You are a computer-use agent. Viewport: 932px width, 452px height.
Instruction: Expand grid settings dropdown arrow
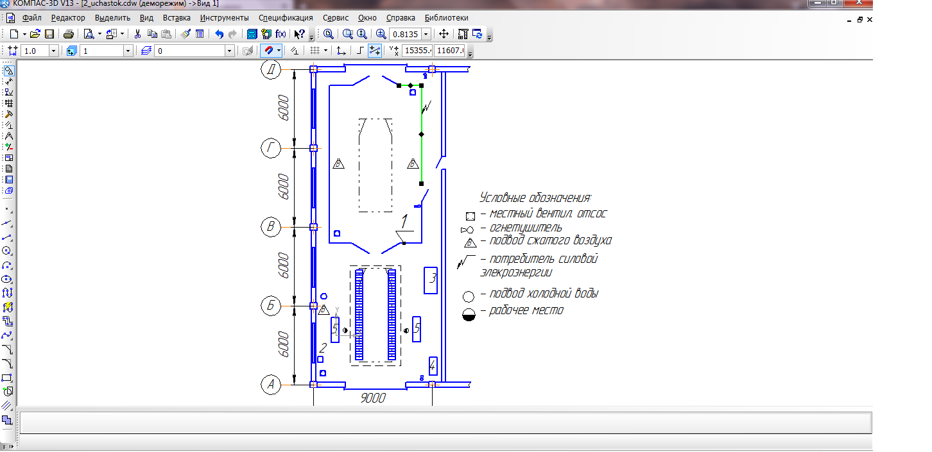tap(325, 50)
